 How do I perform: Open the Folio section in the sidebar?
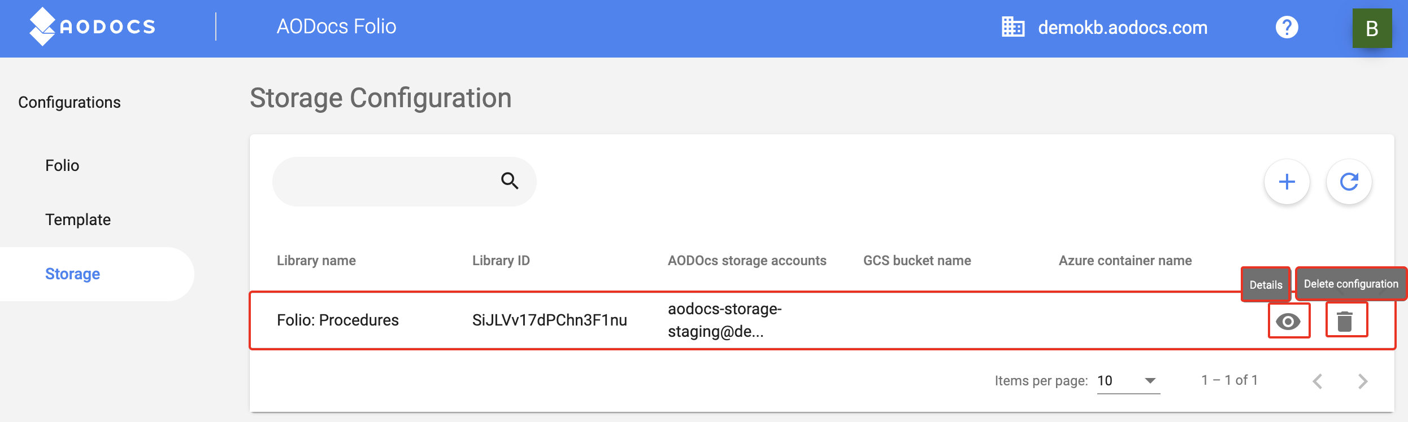pyautogui.click(x=62, y=165)
